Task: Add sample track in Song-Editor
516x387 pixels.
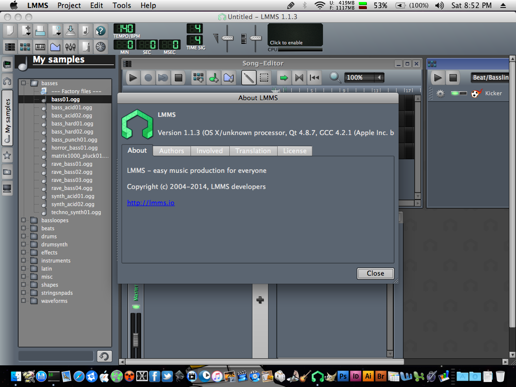Action: pos(214,78)
